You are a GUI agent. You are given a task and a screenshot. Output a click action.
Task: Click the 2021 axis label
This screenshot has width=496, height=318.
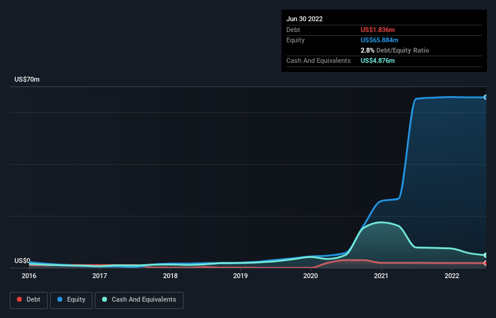click(381, 276)
